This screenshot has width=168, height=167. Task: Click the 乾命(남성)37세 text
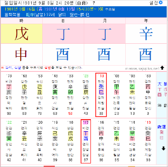click(x=40, y=15)
